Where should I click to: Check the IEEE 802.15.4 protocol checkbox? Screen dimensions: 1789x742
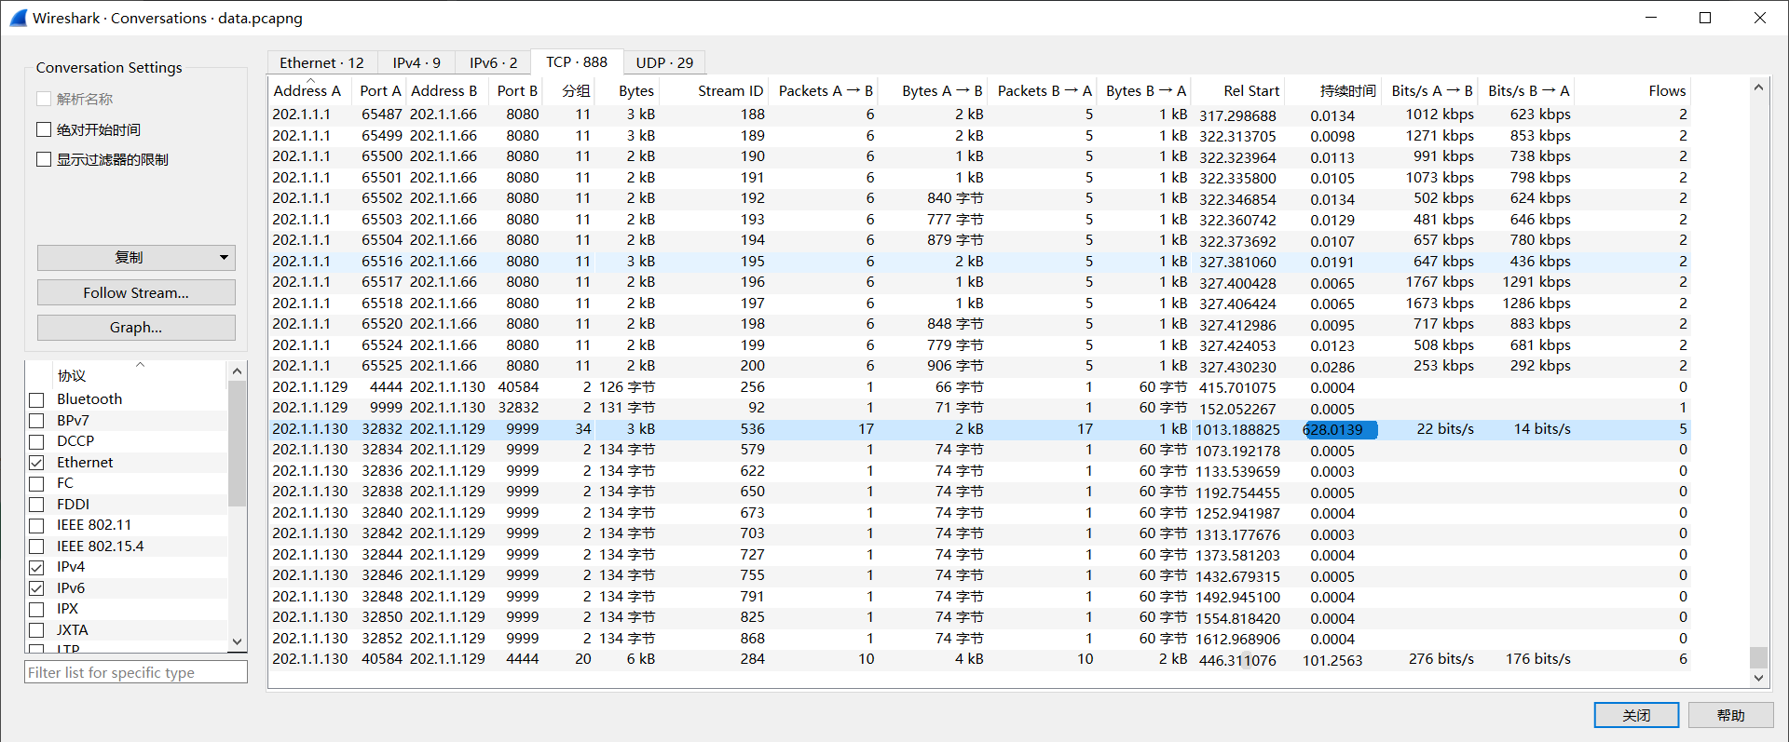coord(37,546)
